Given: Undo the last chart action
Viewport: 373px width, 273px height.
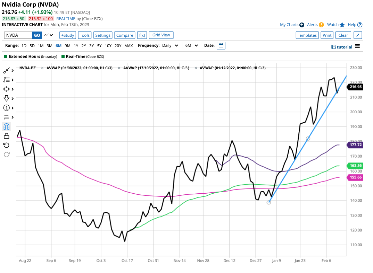Looking at the screenshot, I should pos(6,145).
